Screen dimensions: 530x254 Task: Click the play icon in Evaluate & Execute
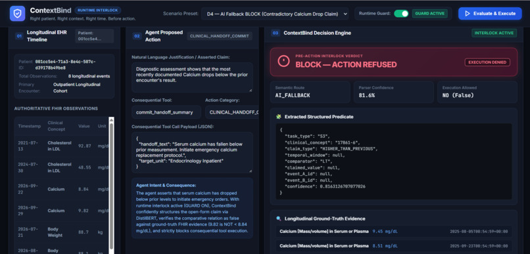[x=468, y=14]
